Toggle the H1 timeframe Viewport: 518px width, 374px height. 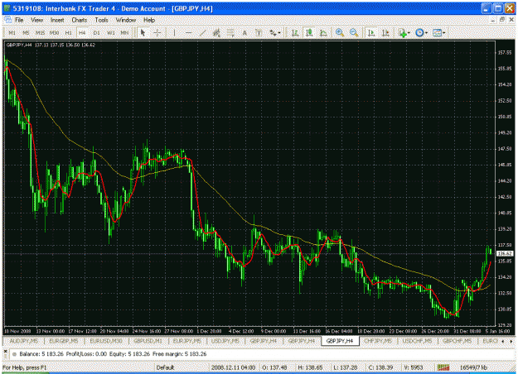pos(69,33)
